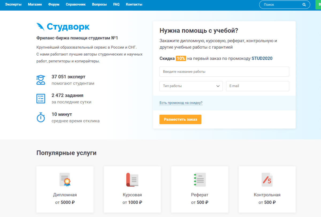
Task: Open the Магазин menu item
Action: (35, 5)
